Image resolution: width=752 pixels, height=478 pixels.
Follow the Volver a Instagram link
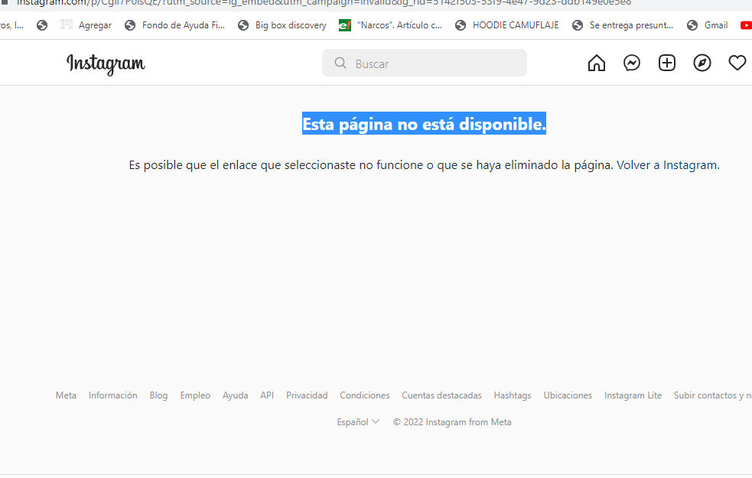tap(667, 165)
